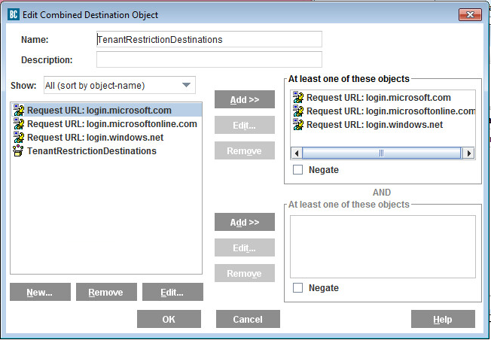Click the horizontal scrollbar thumb in objects list
Image resolution: width=491 pixels, height=340 pixels.
(381, 153)
